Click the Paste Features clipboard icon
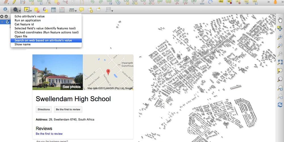The height and width of the screenshot is (142, 284). [x=82, y=2]
